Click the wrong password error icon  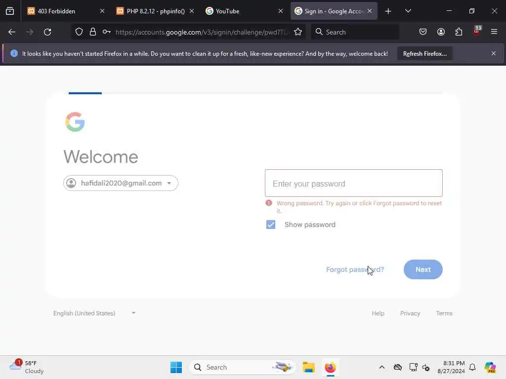pyautogui.click(x=268, y=203)
